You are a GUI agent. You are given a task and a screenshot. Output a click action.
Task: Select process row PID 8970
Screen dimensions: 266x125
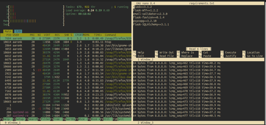66,94
